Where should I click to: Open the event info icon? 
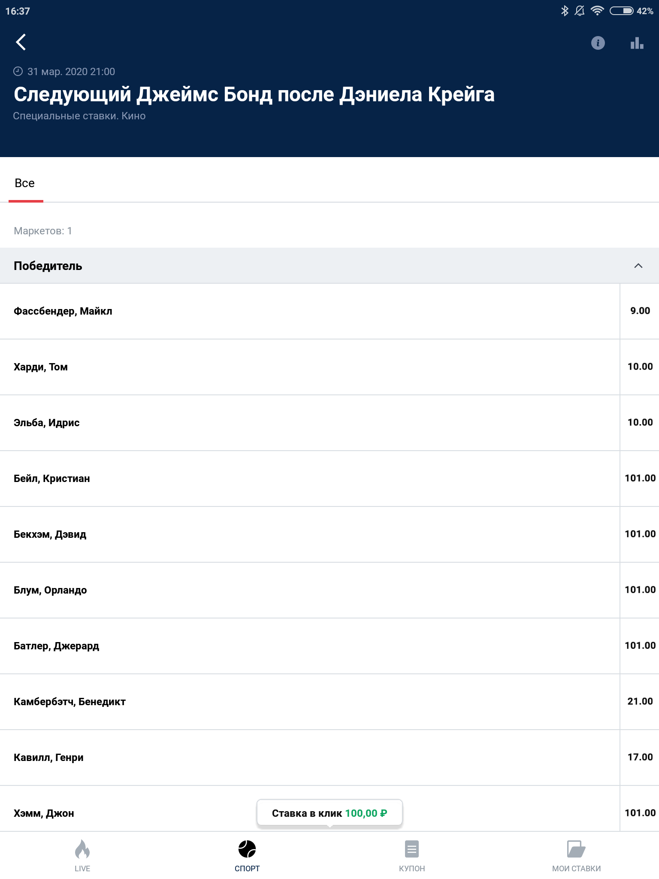pyautogui.click(x=598, y=43)
